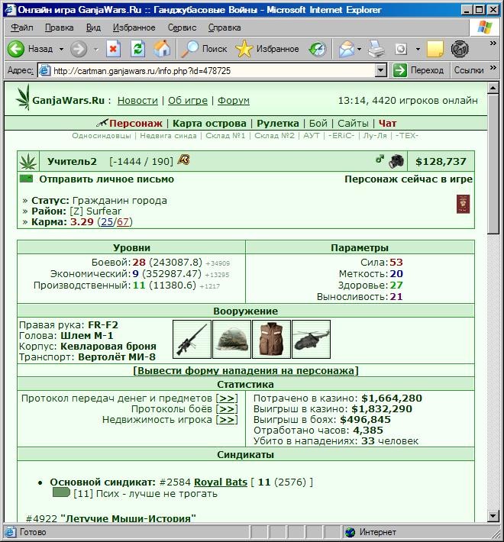Open the Mail envelope icon

(347, 49)
